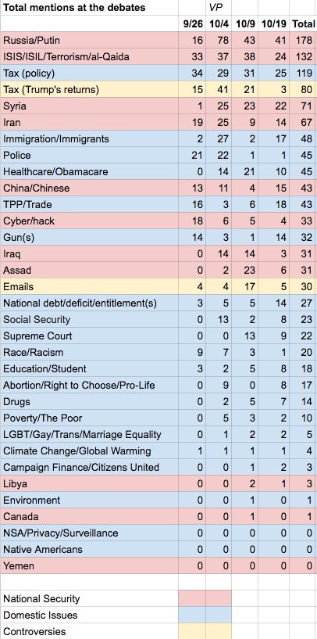Click the Russia/Putin total value 178
The image size is (317, 639).
[303, 41]
